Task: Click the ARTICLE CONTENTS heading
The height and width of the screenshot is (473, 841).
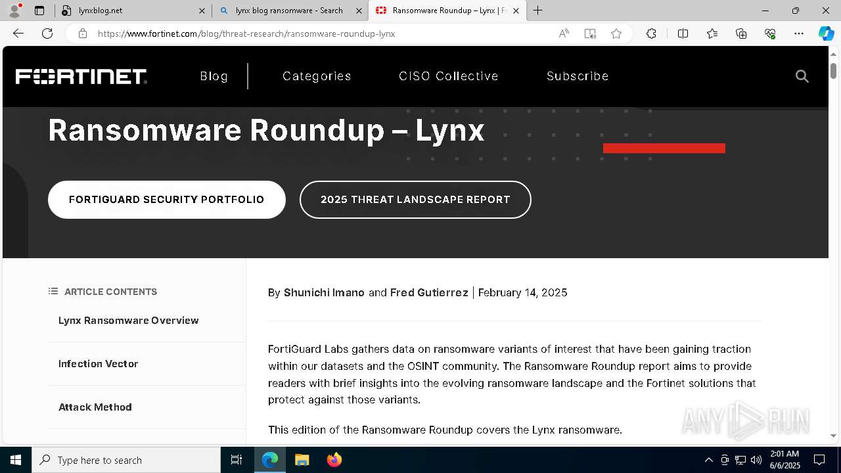Action: point(110,292)
